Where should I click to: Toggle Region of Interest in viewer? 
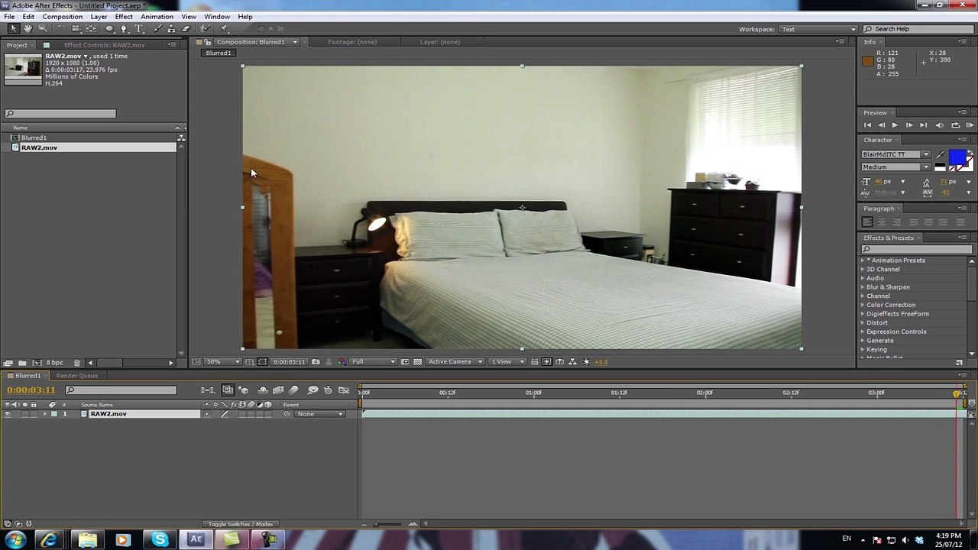tap(405, 362)
